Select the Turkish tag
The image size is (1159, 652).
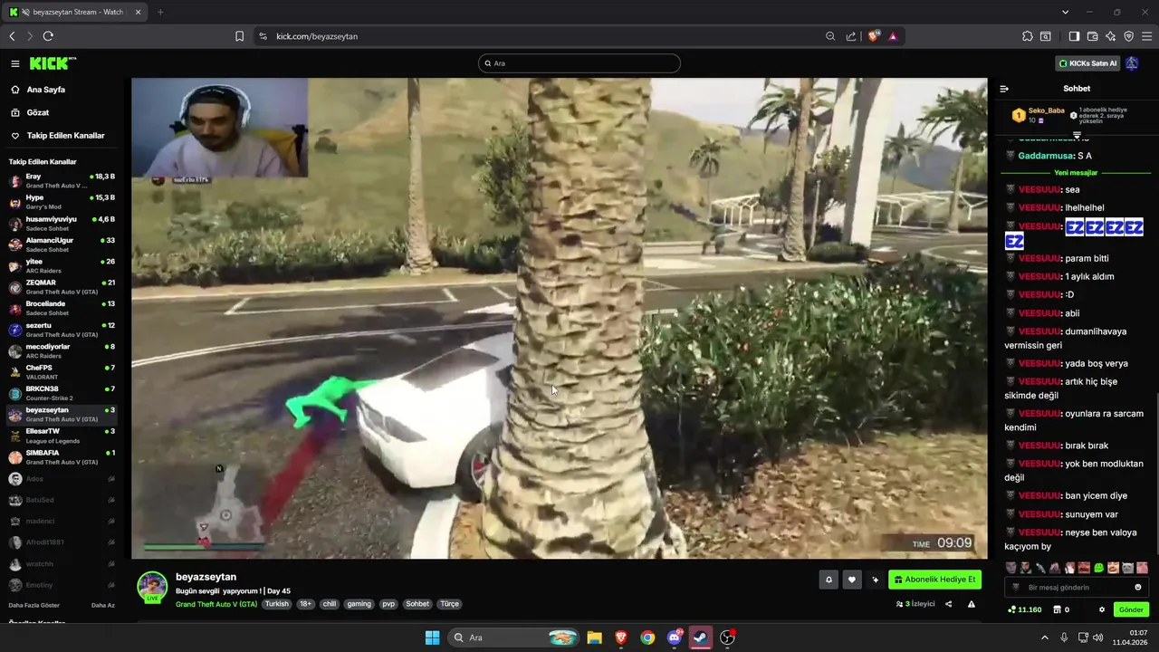[x=276, y=604]
